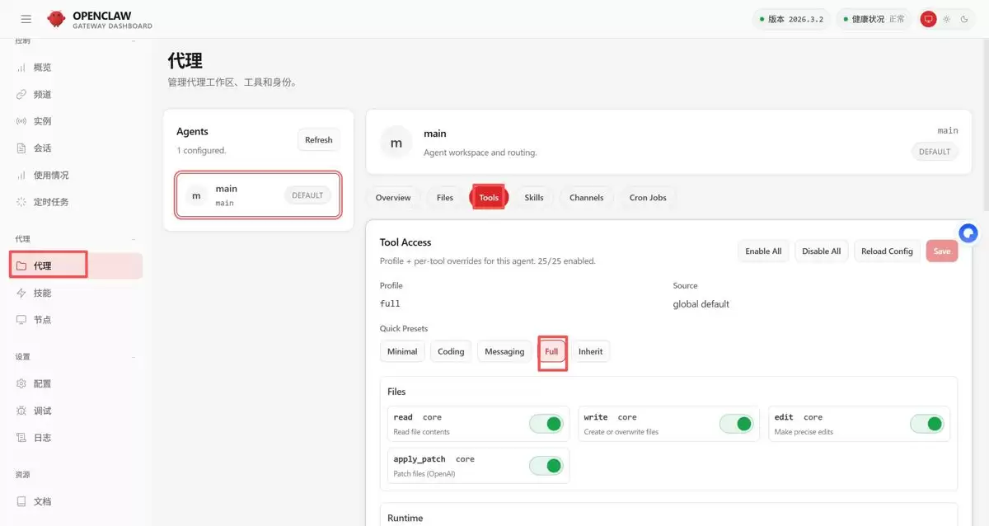Viewport: 989px width, 526px height.
Task: Disable the write tool toggle
Action: 737,424
